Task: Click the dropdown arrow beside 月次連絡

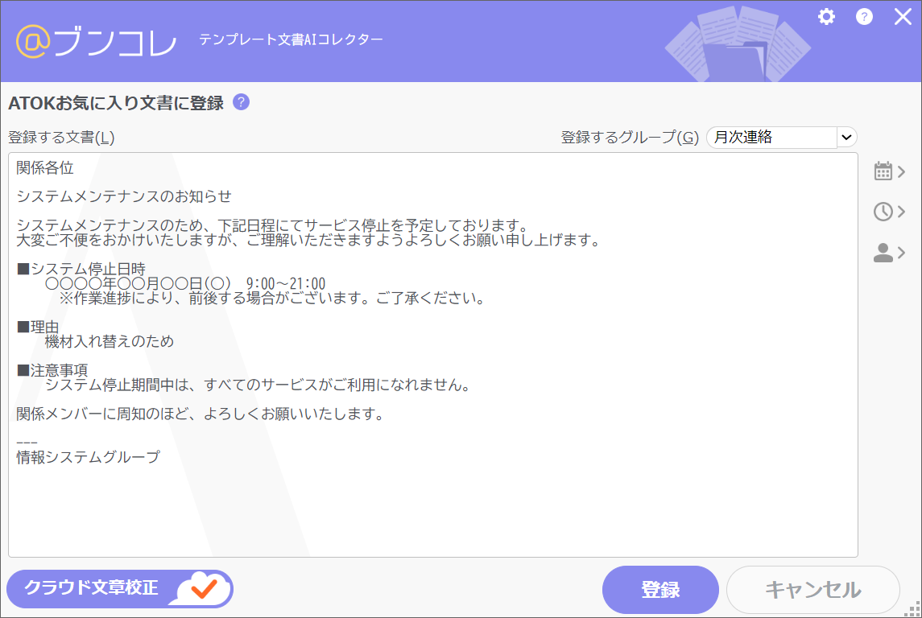Action: click(x=846, y=137)
